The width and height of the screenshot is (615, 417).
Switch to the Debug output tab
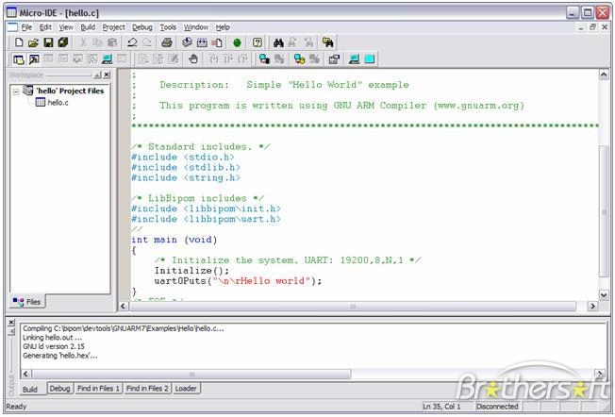point(60,389)
